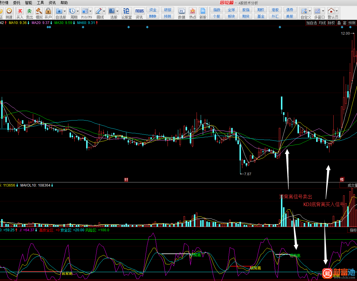Open the 论股堂 forum icon
The height and width of the screenshot is (281, 357).
pos(126,11)
